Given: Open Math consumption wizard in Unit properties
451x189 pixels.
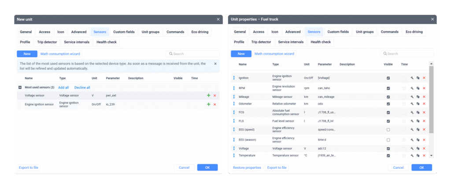Looking at the screenshot, I should [x=274, y=54].
